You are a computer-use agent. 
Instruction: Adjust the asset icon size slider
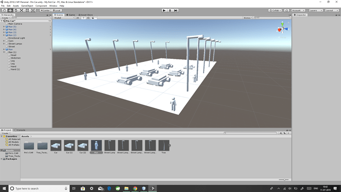click(x=284, y=180)
